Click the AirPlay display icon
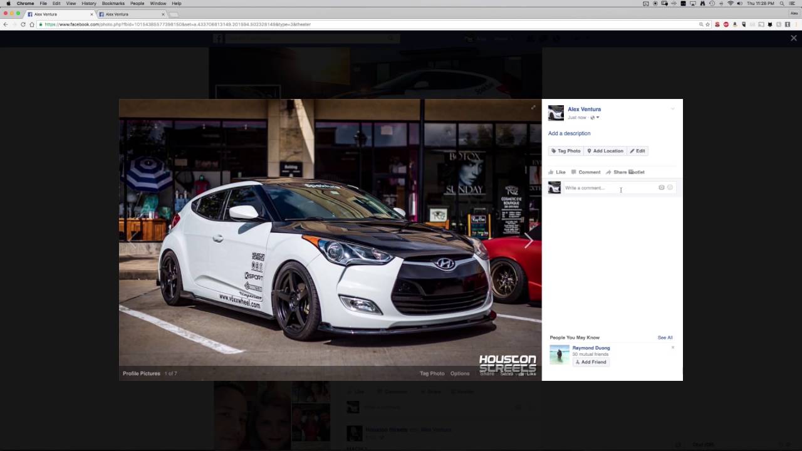Image resolution: width=802 pixels, height=451 pixels. click(x=693, y=3)
